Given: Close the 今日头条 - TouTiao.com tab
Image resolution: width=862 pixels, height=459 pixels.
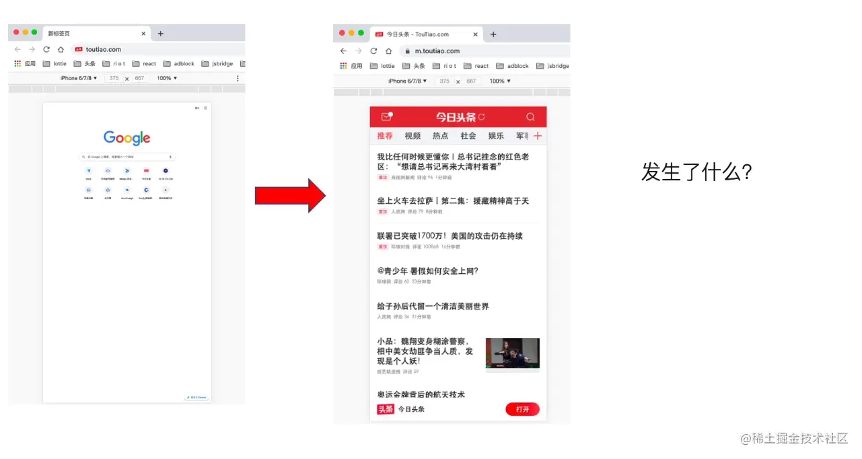Looking at the screenshot, I should coord(475,34).
